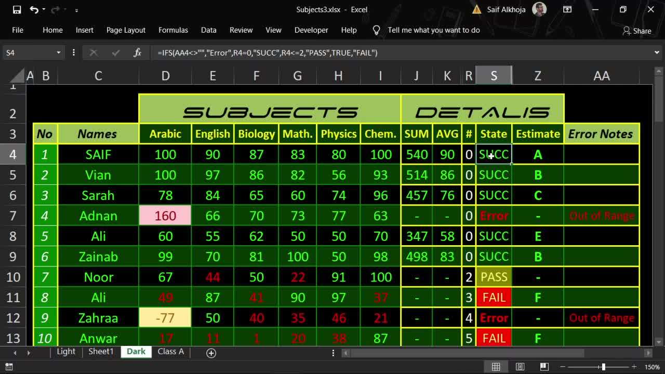Select column AA header

(x=601, y=76)
